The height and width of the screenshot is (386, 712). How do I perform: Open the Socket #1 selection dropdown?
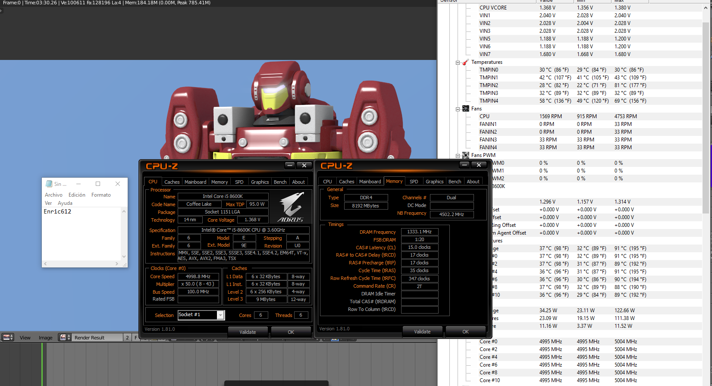click(220, 315)
